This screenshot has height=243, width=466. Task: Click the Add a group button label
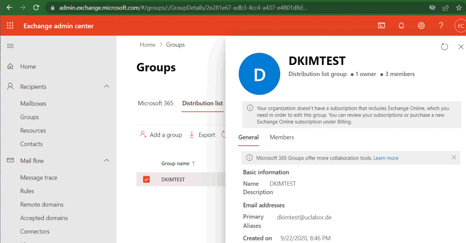[166, 135]
